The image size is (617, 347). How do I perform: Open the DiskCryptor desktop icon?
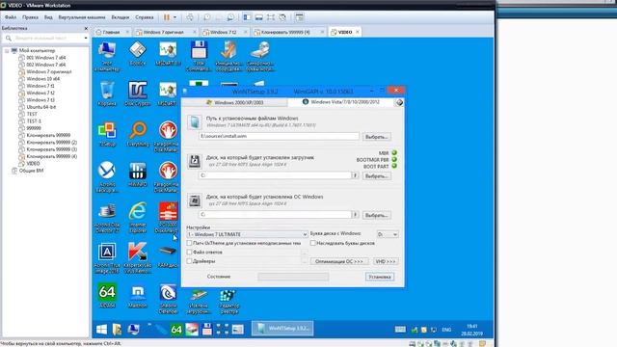(137, 93)
